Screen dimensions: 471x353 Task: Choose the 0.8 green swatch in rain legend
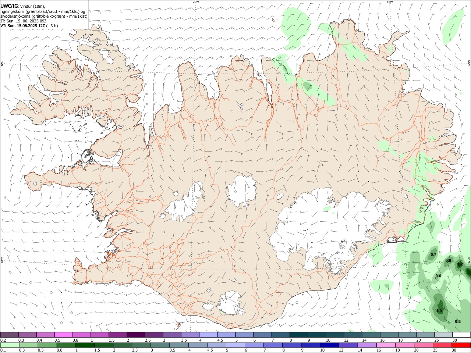66,345
